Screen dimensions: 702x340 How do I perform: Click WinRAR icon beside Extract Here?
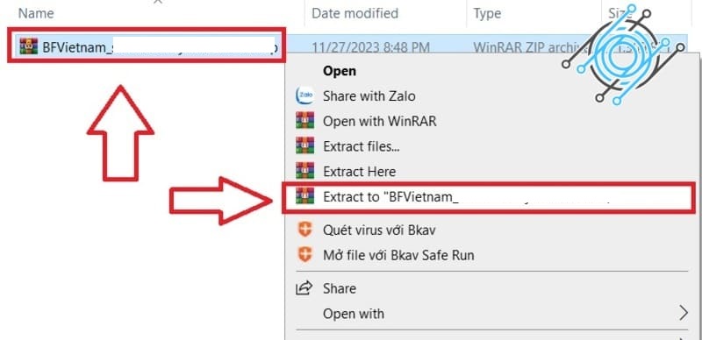click(304, 171)
